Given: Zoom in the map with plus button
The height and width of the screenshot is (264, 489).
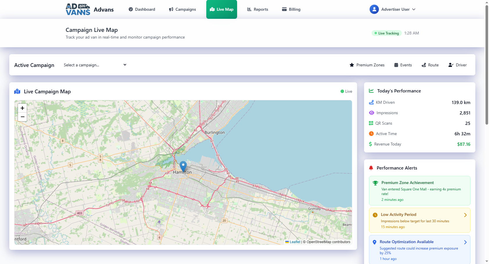Looking at the screenshot, I should click(22, 108).
